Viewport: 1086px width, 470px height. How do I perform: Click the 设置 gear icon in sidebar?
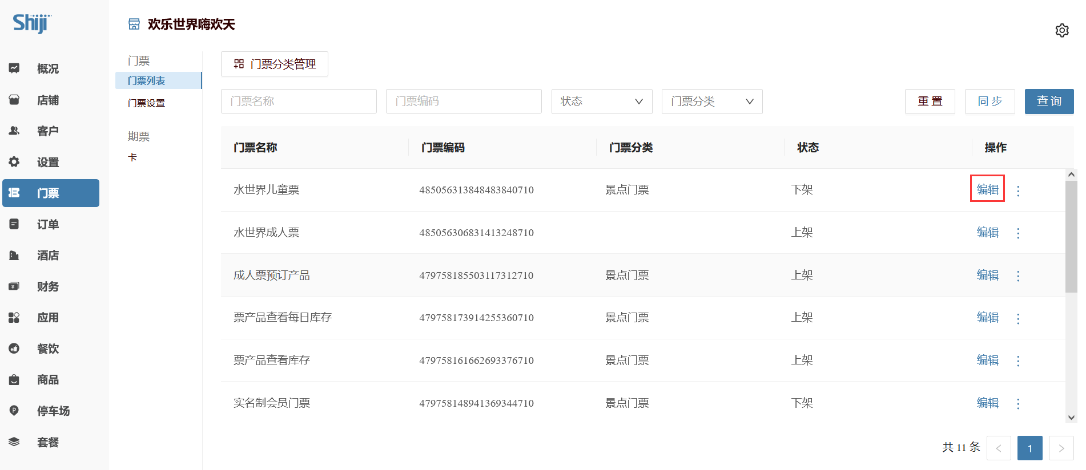[14, 162]
